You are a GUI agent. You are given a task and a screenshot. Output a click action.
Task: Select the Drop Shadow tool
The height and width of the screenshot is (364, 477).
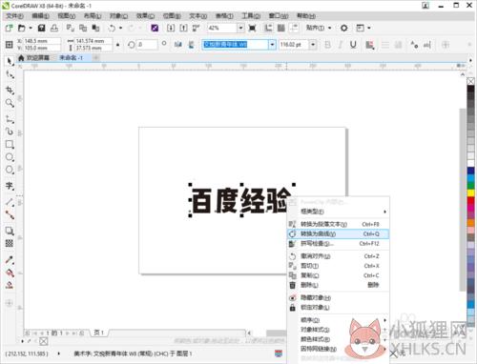pyautogui.click(x=10, y=231)
